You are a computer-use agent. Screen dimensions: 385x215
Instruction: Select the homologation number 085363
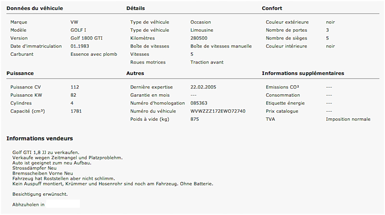[x=199, y=103]
